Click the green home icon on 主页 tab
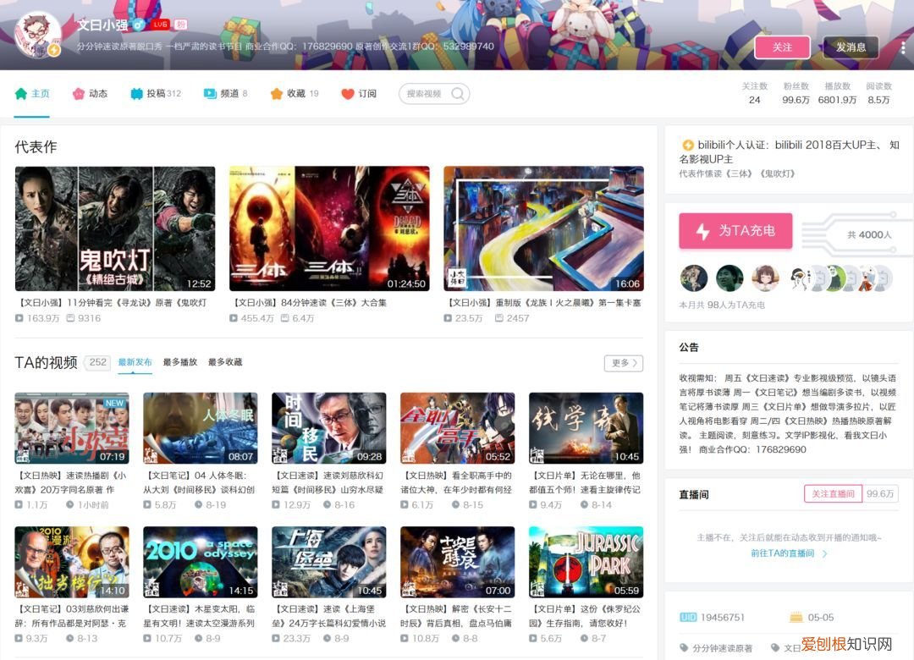Viewport: 914px width, 660px height. coord(22,93)
